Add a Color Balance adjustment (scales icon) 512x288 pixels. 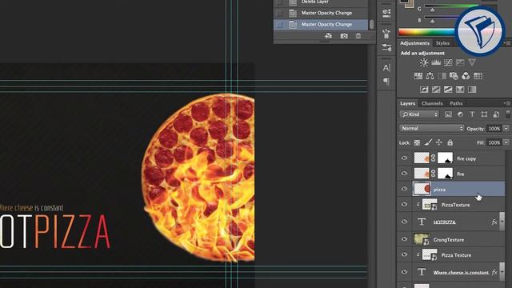(x=430, y=76)
